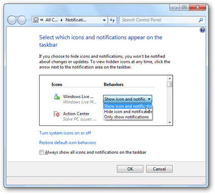Open 'Turn system icons on or off' link
This screenshot has width=215, height=194.
(x=65, y=133)
